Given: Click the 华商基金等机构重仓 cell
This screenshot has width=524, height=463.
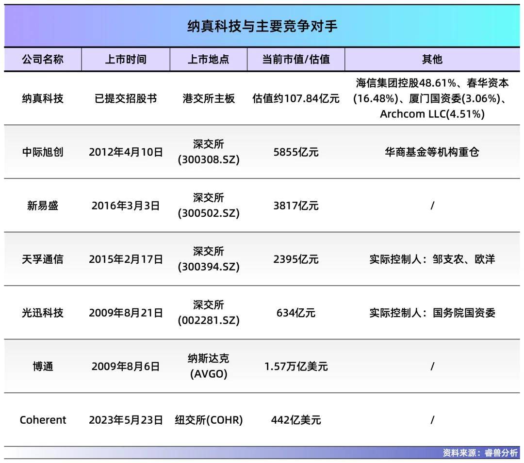Looking at the screenshot, I should pyautogui.click(x=432, y=152).
